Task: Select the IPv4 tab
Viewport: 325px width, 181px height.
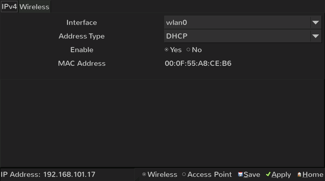Action: 9,6
